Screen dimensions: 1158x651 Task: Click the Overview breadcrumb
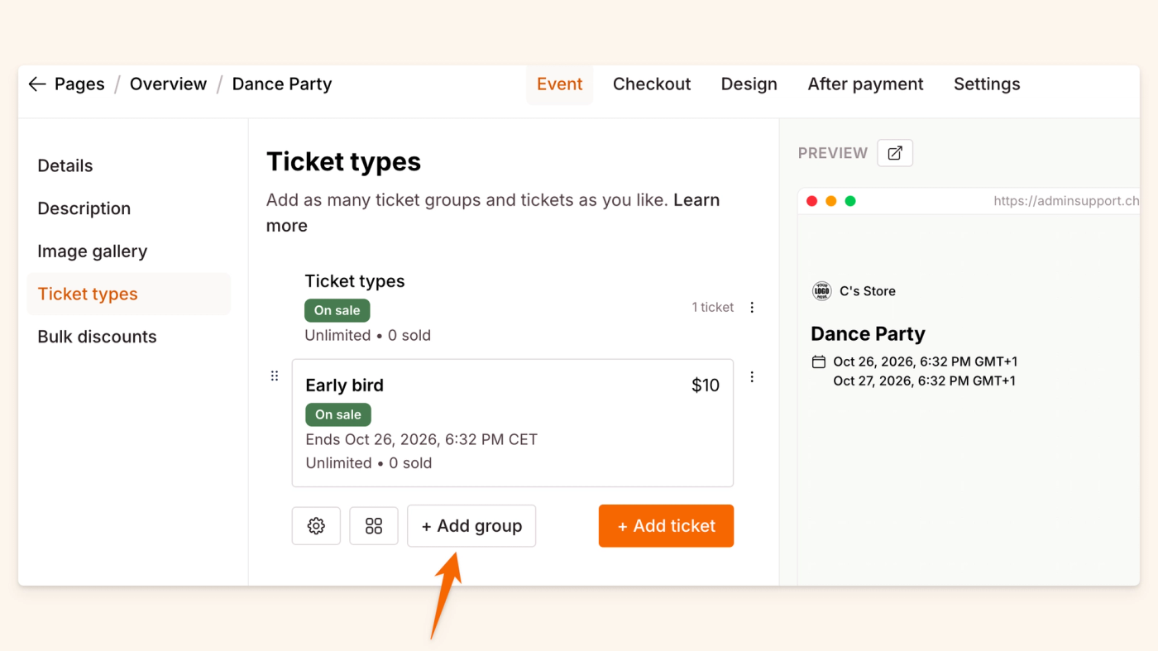(168, 84)
